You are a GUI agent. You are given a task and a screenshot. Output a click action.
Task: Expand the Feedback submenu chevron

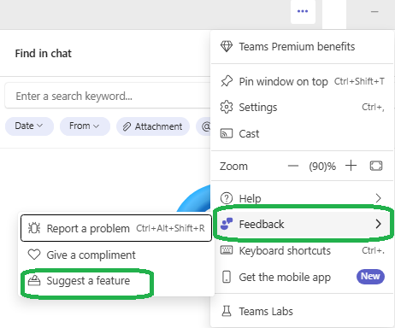378,224
